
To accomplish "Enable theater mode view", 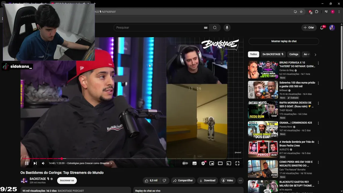I will coord(220,163).
